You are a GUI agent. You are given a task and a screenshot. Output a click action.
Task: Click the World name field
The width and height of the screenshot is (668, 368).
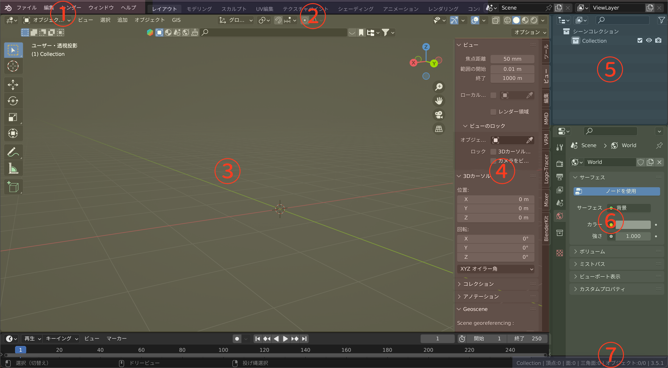tap(611, 162)
